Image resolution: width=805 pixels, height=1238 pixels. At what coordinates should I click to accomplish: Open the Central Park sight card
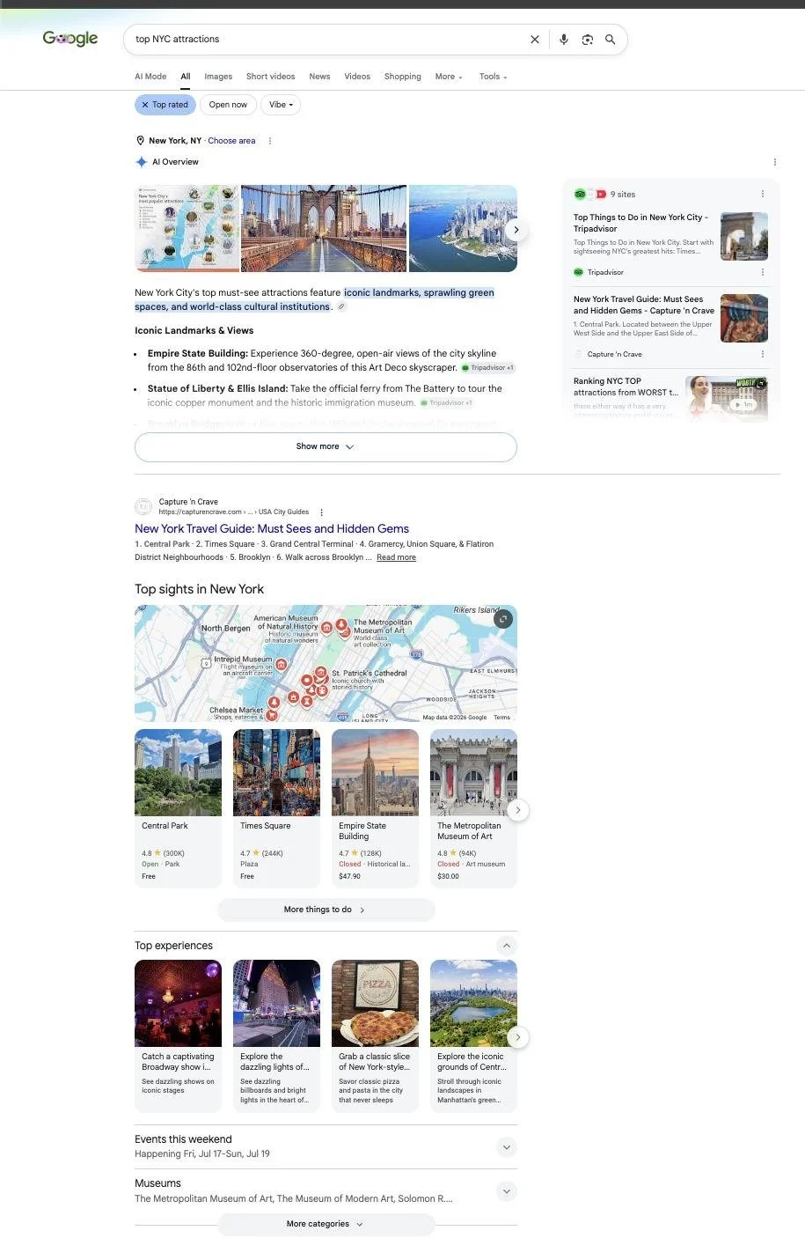pos(178,808)
